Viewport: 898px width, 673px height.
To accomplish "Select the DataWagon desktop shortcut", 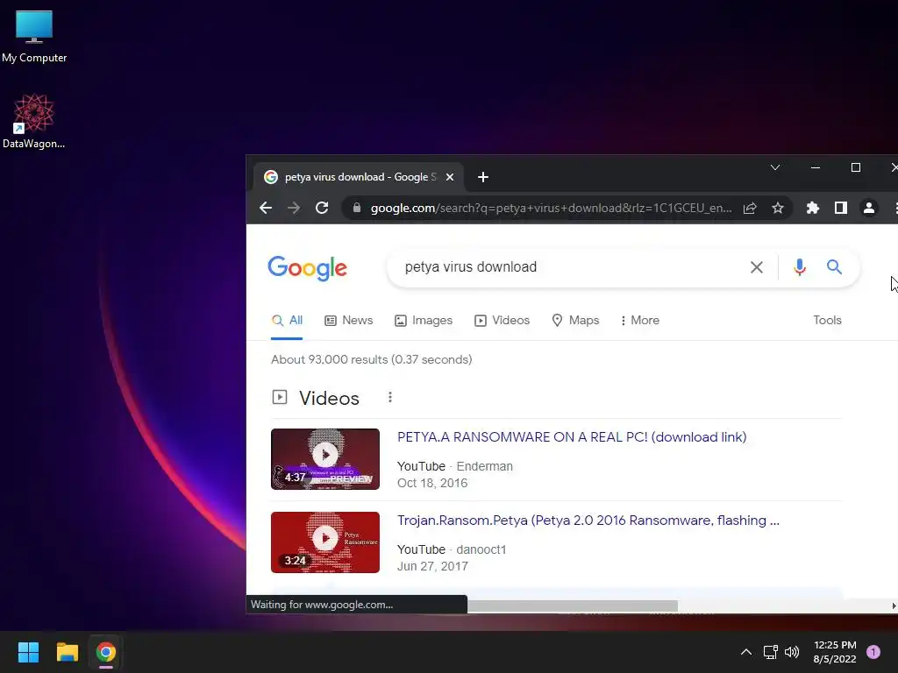I will (x=34, y=121).
